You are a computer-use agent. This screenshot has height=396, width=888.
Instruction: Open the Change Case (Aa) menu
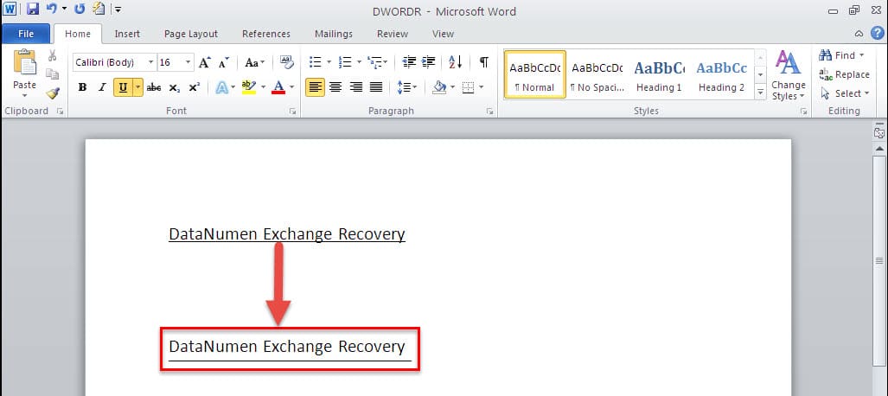(x=254, y=62)
